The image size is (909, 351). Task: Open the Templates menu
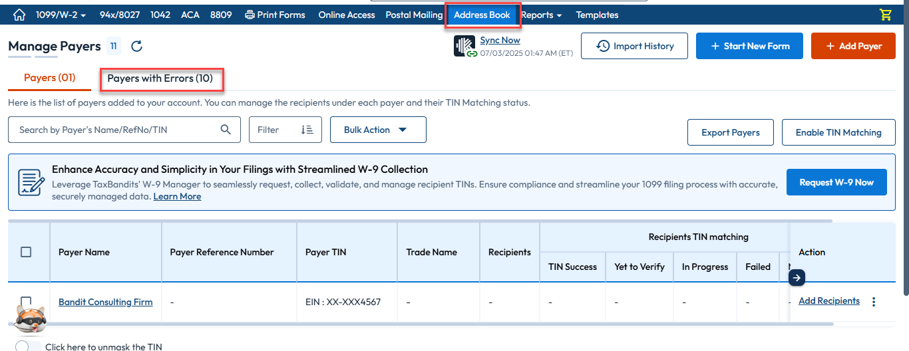(597, 15)
